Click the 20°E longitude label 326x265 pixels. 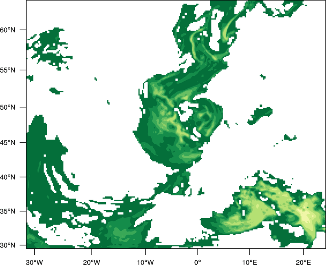[303, 262]
